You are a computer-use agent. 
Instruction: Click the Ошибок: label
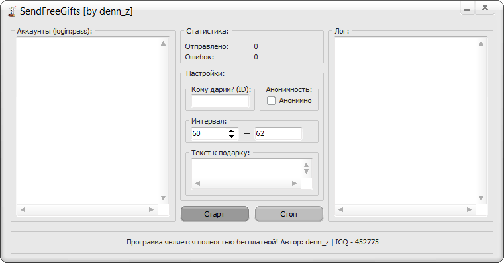[x=199, y=57]
